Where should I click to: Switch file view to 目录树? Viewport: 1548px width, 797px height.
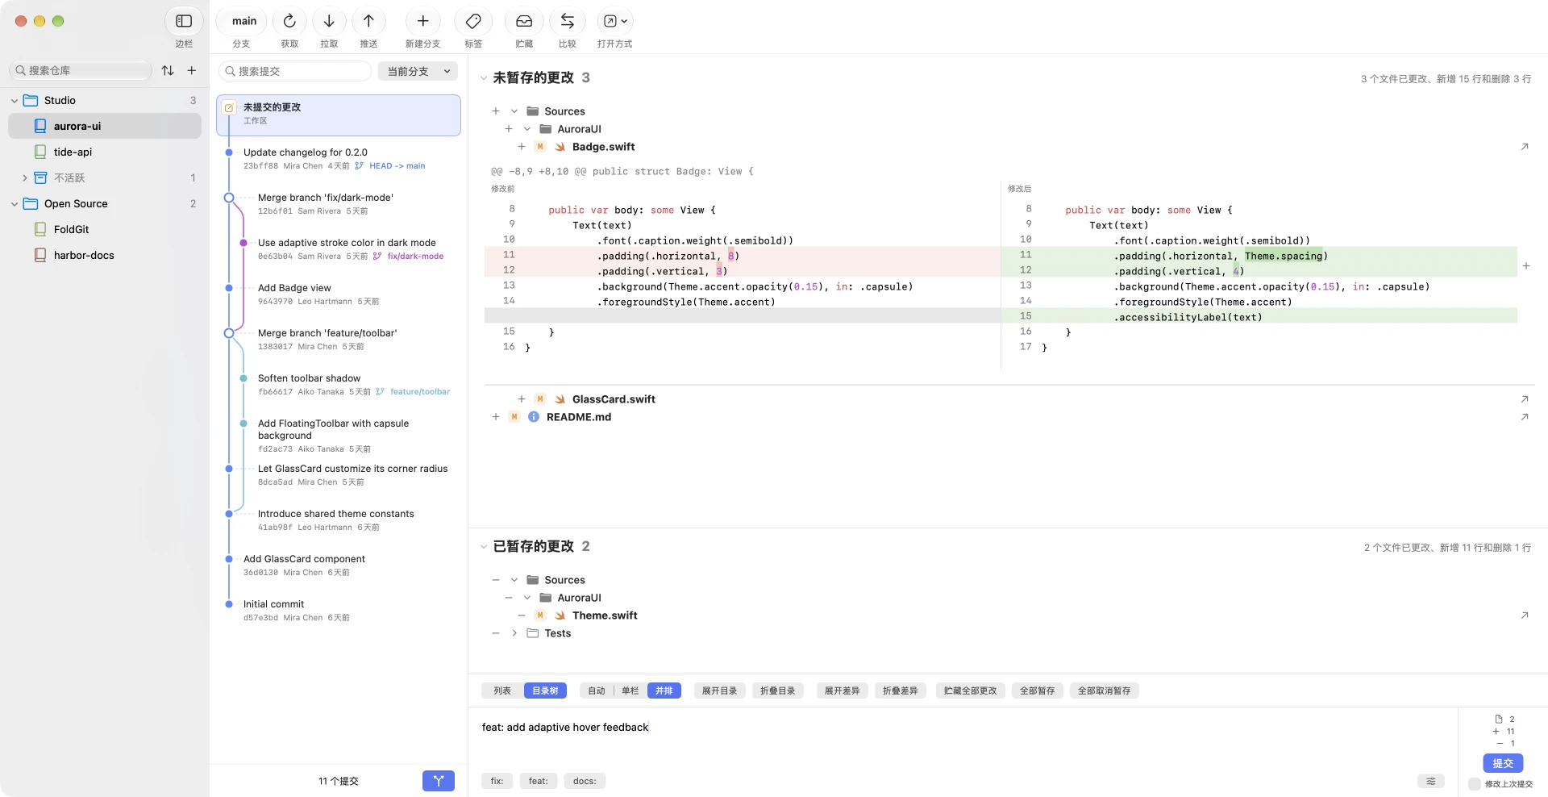[x=545, y=691]
